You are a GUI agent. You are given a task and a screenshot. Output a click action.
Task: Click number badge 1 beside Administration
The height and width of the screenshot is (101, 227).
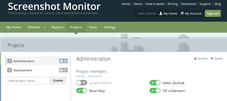click(x=9, y=61)
